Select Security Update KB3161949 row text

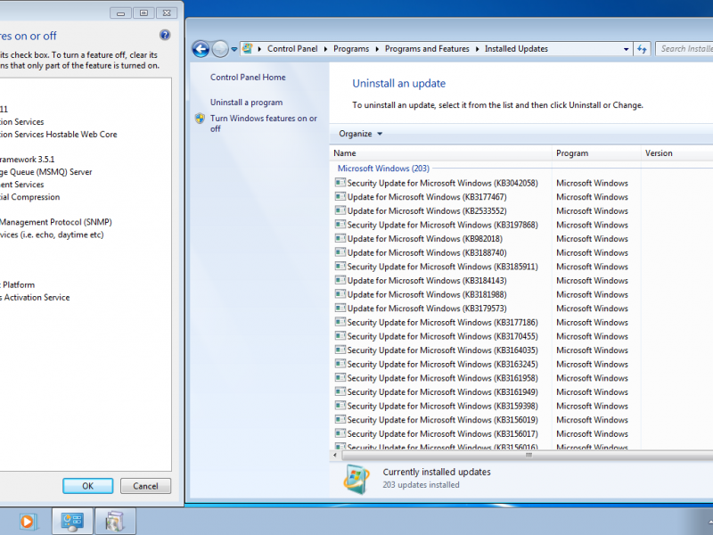point(442,392)
